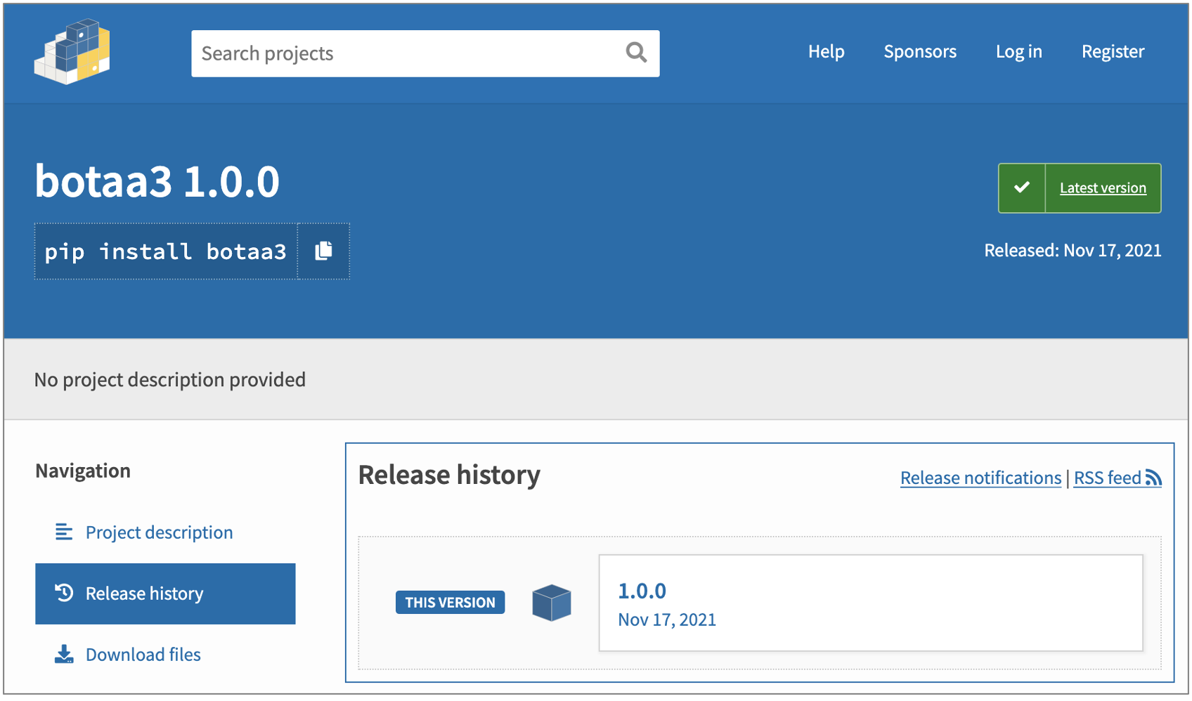1192x701 pixels.
Task: Select the Project description navigation tab
Action: point(159,532)
